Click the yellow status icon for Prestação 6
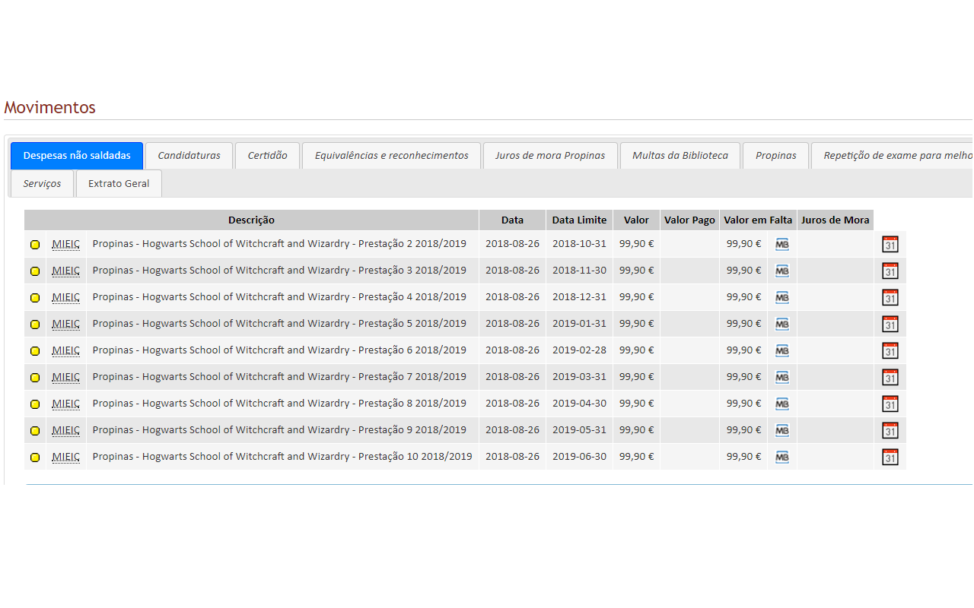The image size is (974, 608). [35, 351]
